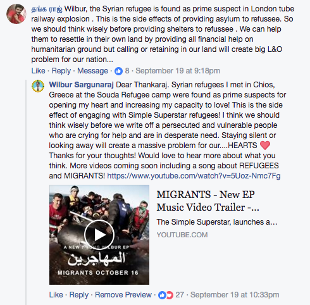Open Wilbur Sargunaraj's name link
This screenshot has width=310, height=305.
pyautogui.click(x=81, y=85)
